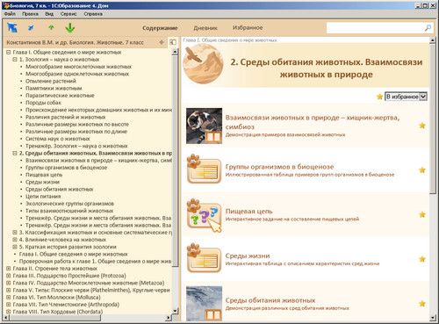
Task: Open the Файл menu
Action: (x=10, y=14)
